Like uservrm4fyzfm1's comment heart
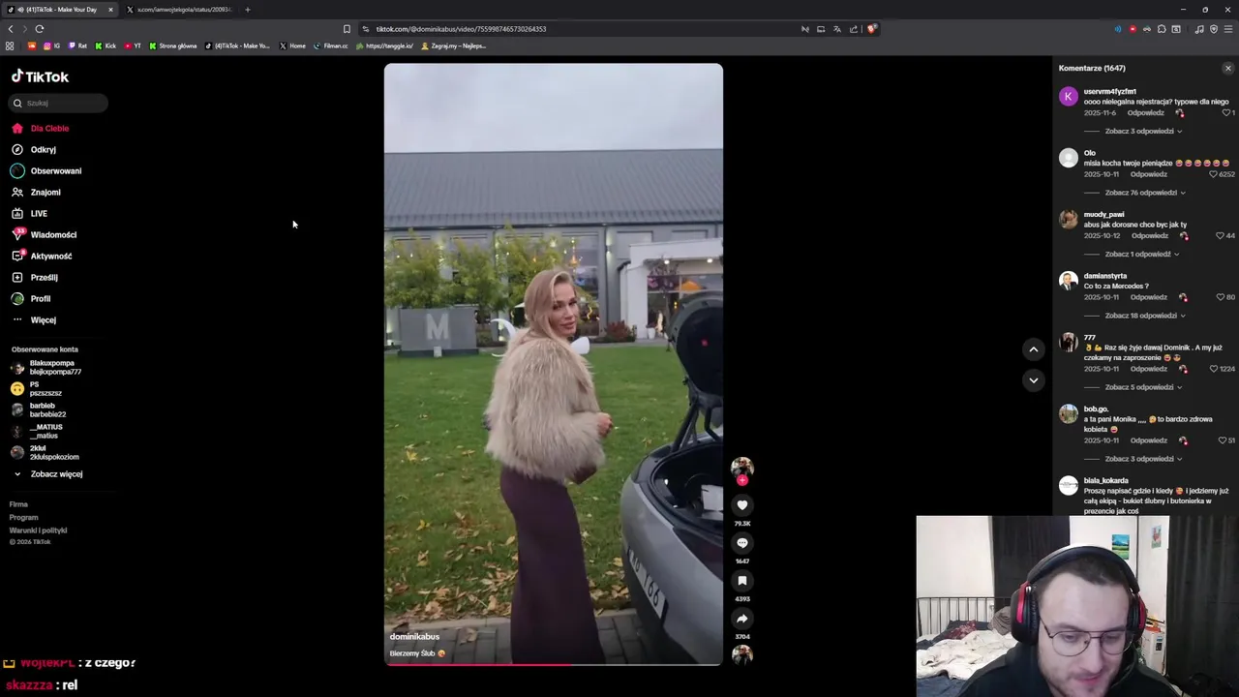1239x697 pixels. [x=1226, y=112]
